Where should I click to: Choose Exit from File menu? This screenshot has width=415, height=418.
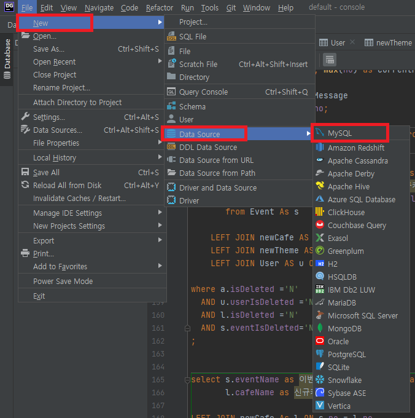tap(92, 296)
